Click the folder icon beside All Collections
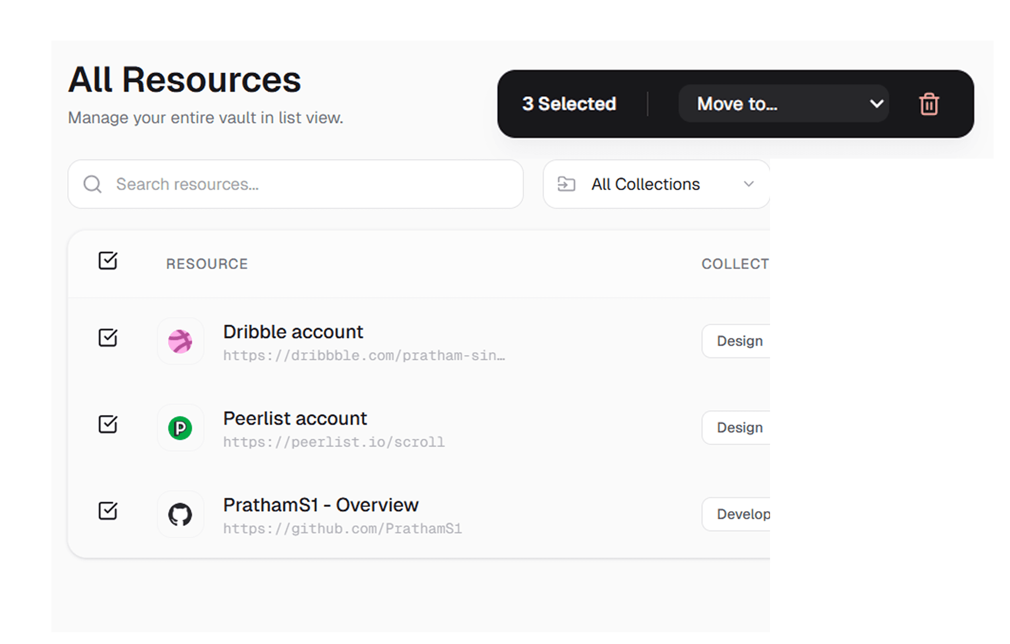Viewport: 1010px width, 644px height. [566, 184]
